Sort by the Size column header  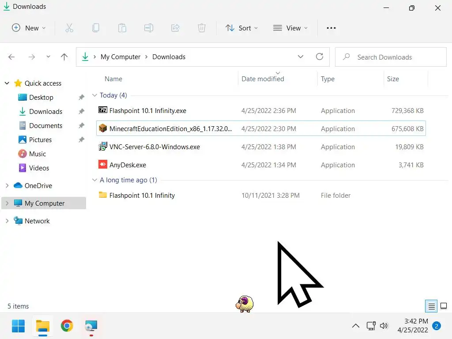393,79
